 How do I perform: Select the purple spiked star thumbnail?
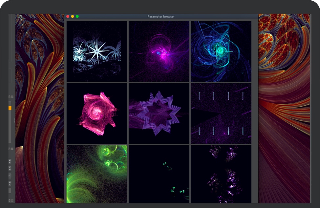pos(159,113)
